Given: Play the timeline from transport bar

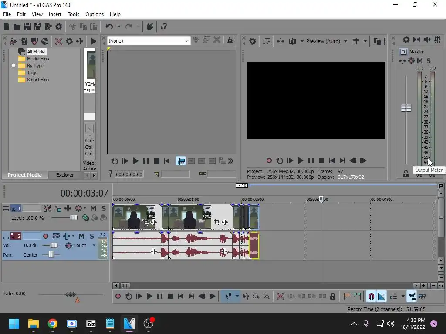Looking at the screenshot, I should pyautogui.click(x=149, y=297).
